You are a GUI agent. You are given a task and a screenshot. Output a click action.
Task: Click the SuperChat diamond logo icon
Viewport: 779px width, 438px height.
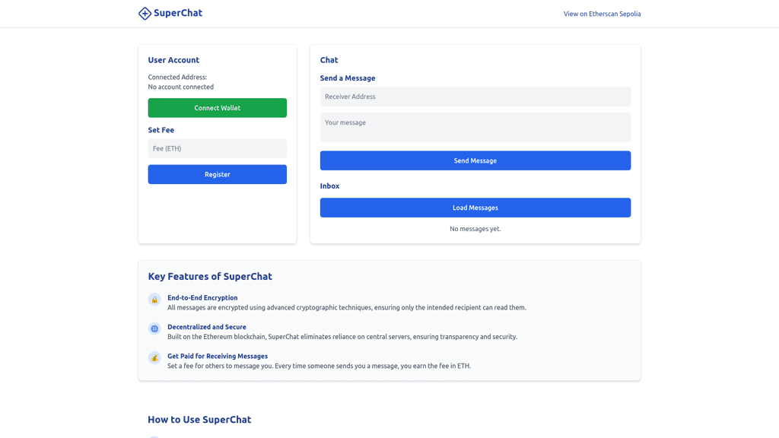click(x=145, y=14)
